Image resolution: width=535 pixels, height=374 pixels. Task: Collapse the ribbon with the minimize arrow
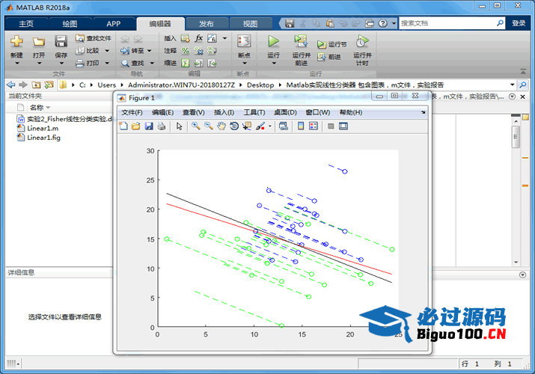(x=523, y=72)
